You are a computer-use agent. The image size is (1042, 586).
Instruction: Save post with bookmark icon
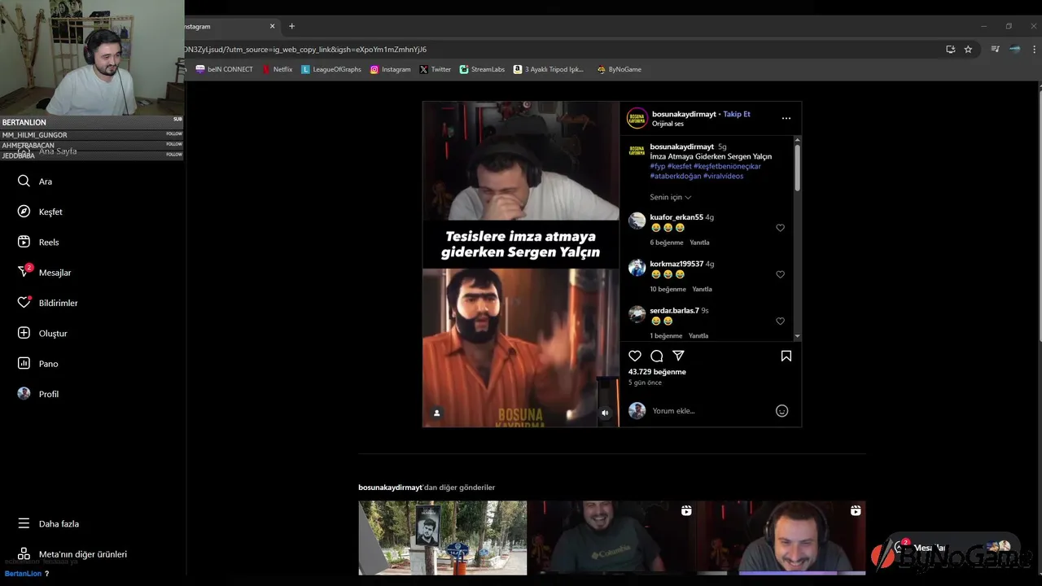[786, 356]
